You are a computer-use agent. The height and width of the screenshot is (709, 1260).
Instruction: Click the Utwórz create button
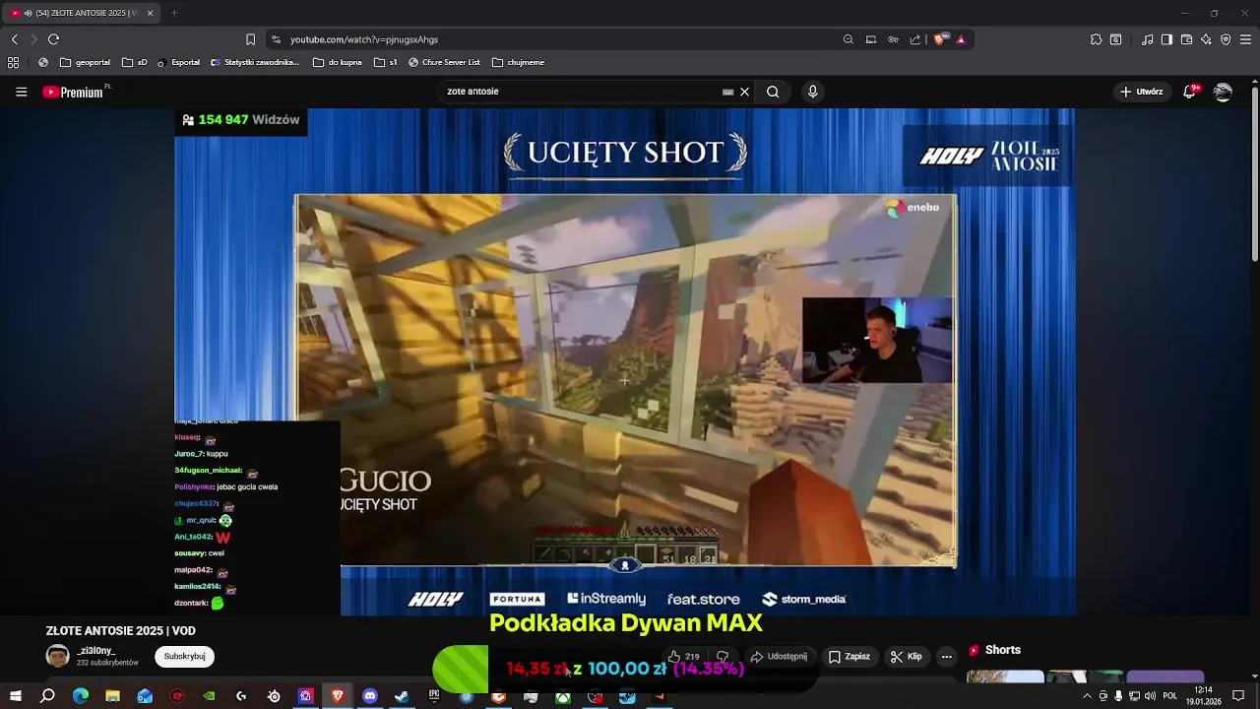pyautogui.click(x=1142, y=92)
